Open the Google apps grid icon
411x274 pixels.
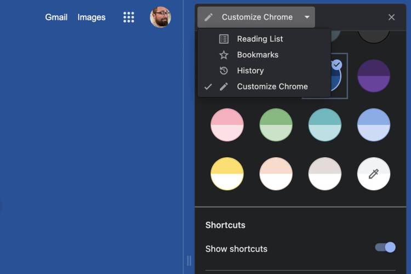129,17
